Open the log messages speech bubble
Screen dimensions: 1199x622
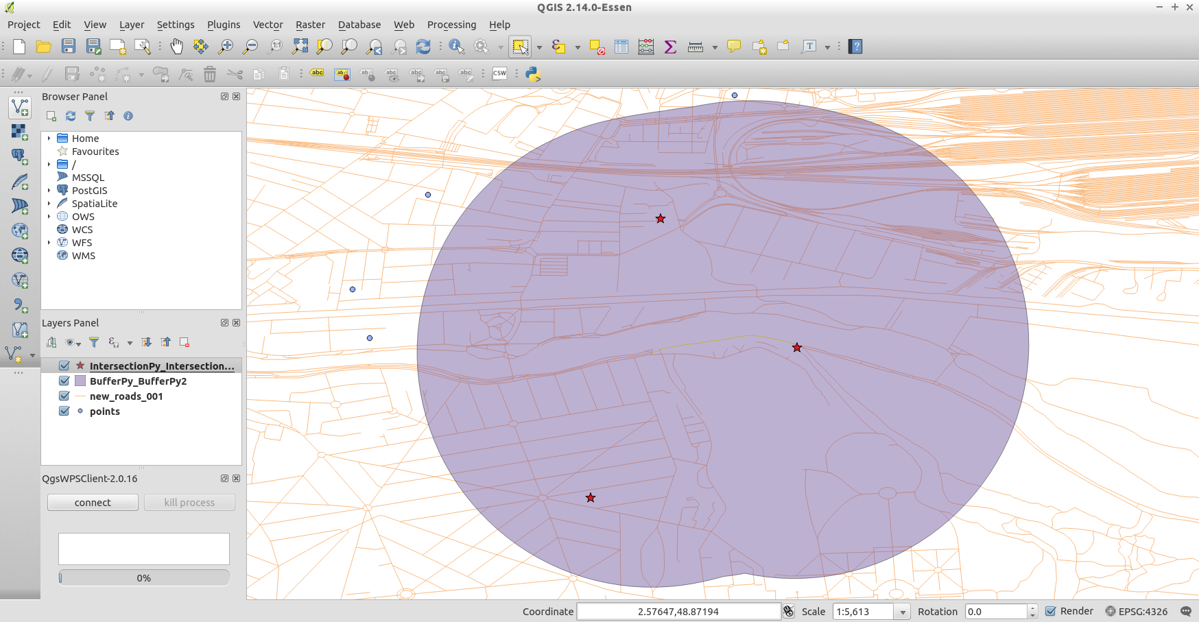[1186, 611]
